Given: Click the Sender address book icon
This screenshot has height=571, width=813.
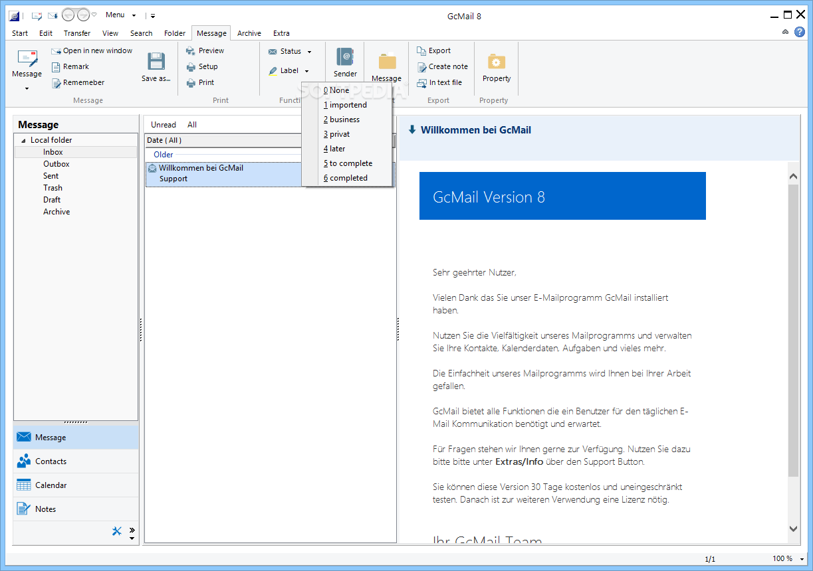Looking at the screenshot, I should coord(345,57).
